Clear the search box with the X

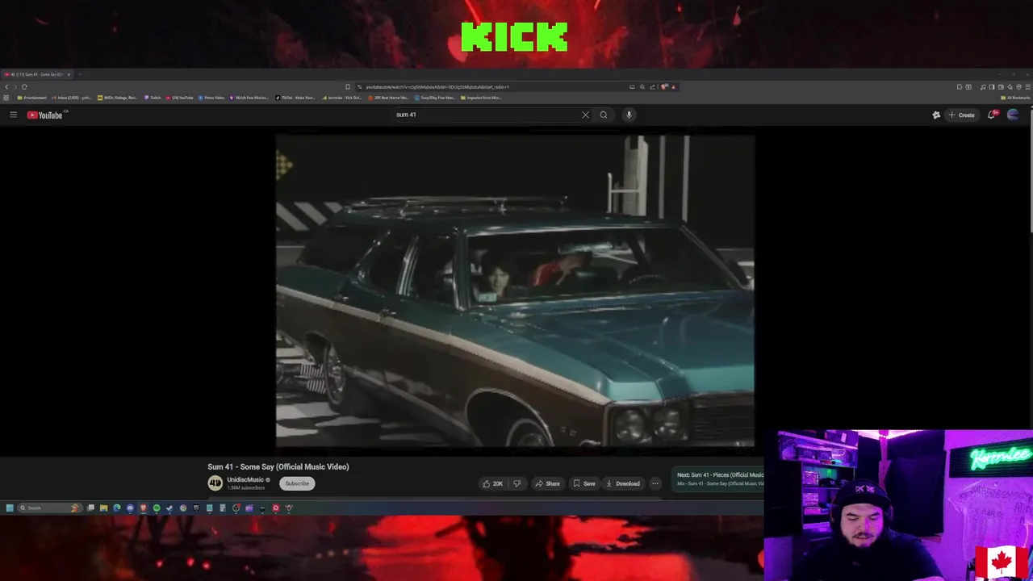585,115
